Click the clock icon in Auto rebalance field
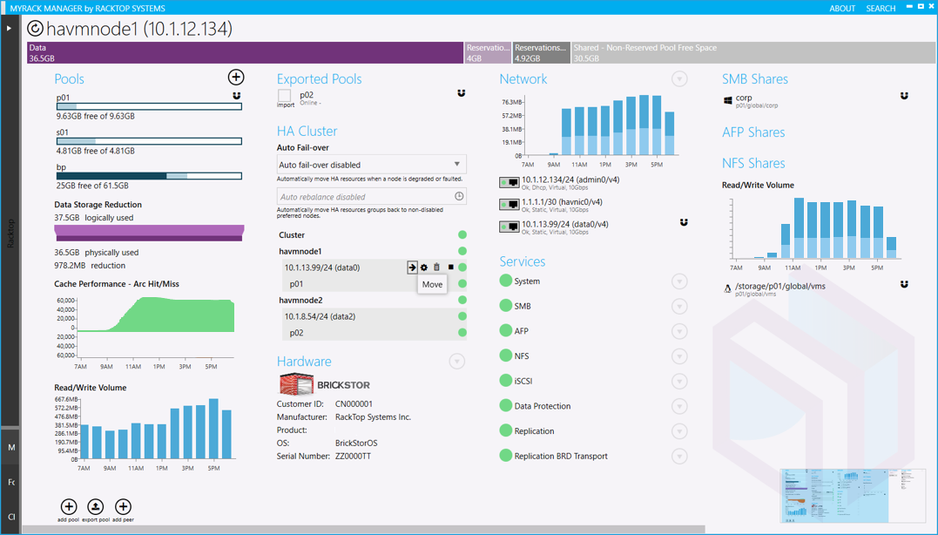 459,196
